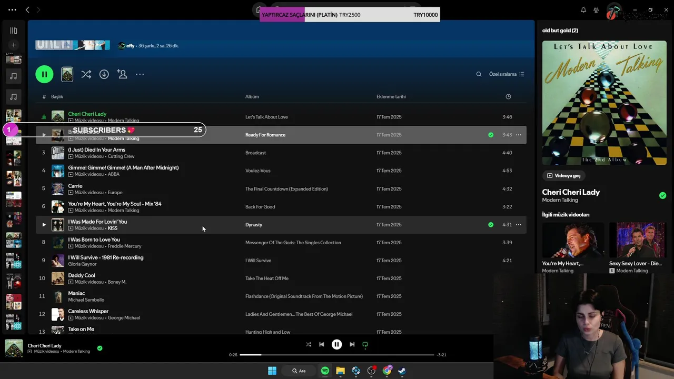Open the Voulez-Vous album link

[258, 171]
